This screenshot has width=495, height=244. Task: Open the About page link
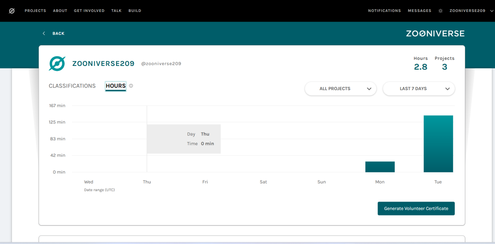tap(60, 11)
